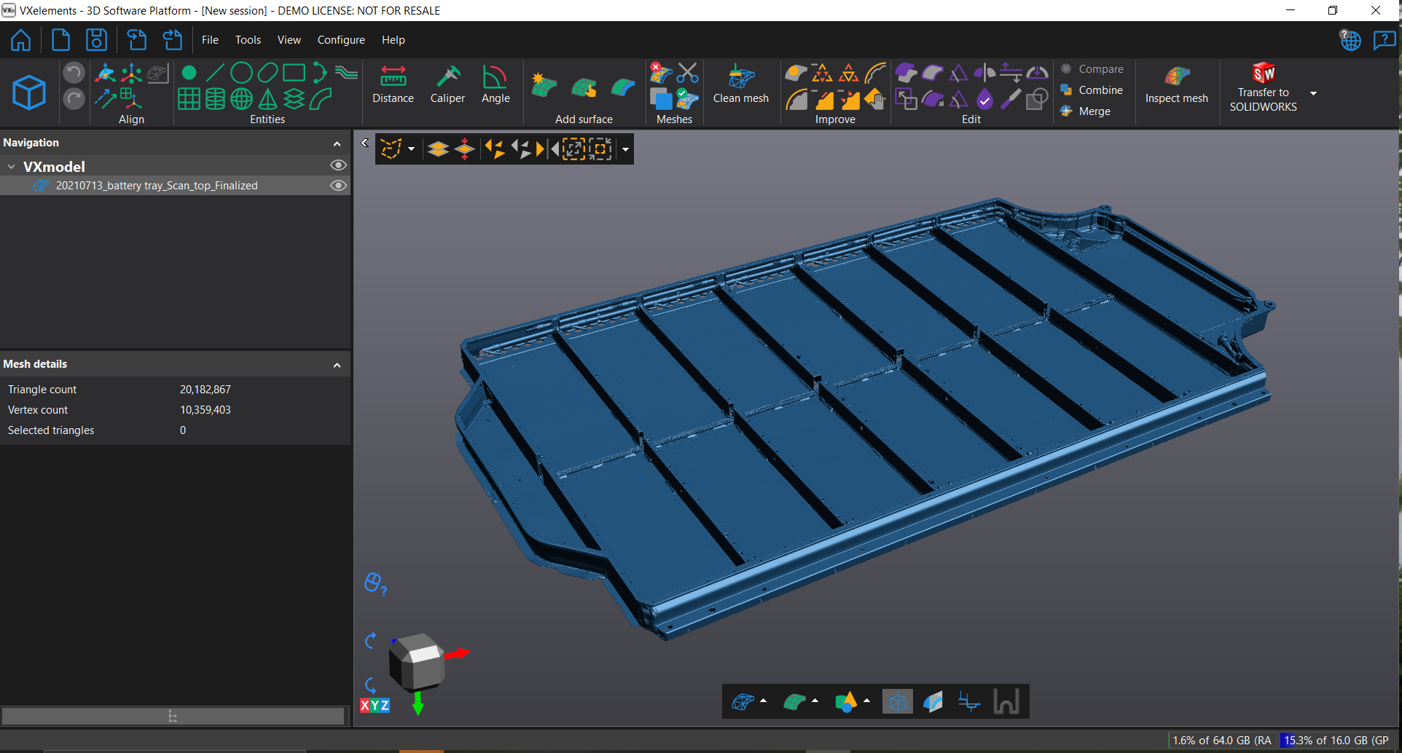Image resolution: width=1402 pixels, height=753 pixels.
Task: Collapse the Navigation panel
Action: [x=337, y=143]
